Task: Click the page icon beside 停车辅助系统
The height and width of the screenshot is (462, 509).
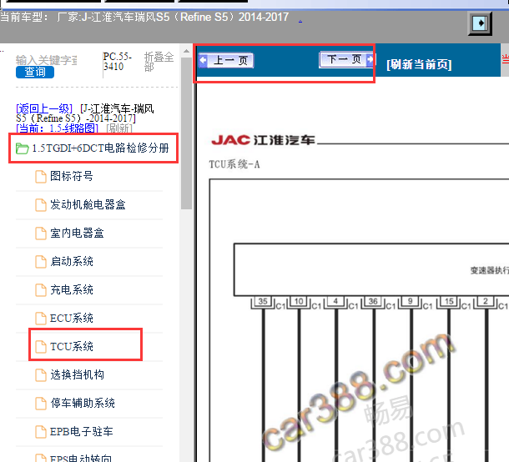Action: pyautogui.click(x=41, y=404)
